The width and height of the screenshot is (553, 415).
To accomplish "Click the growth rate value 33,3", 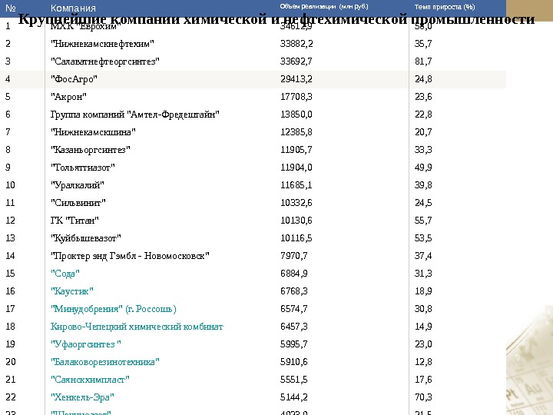I will 423,150.
